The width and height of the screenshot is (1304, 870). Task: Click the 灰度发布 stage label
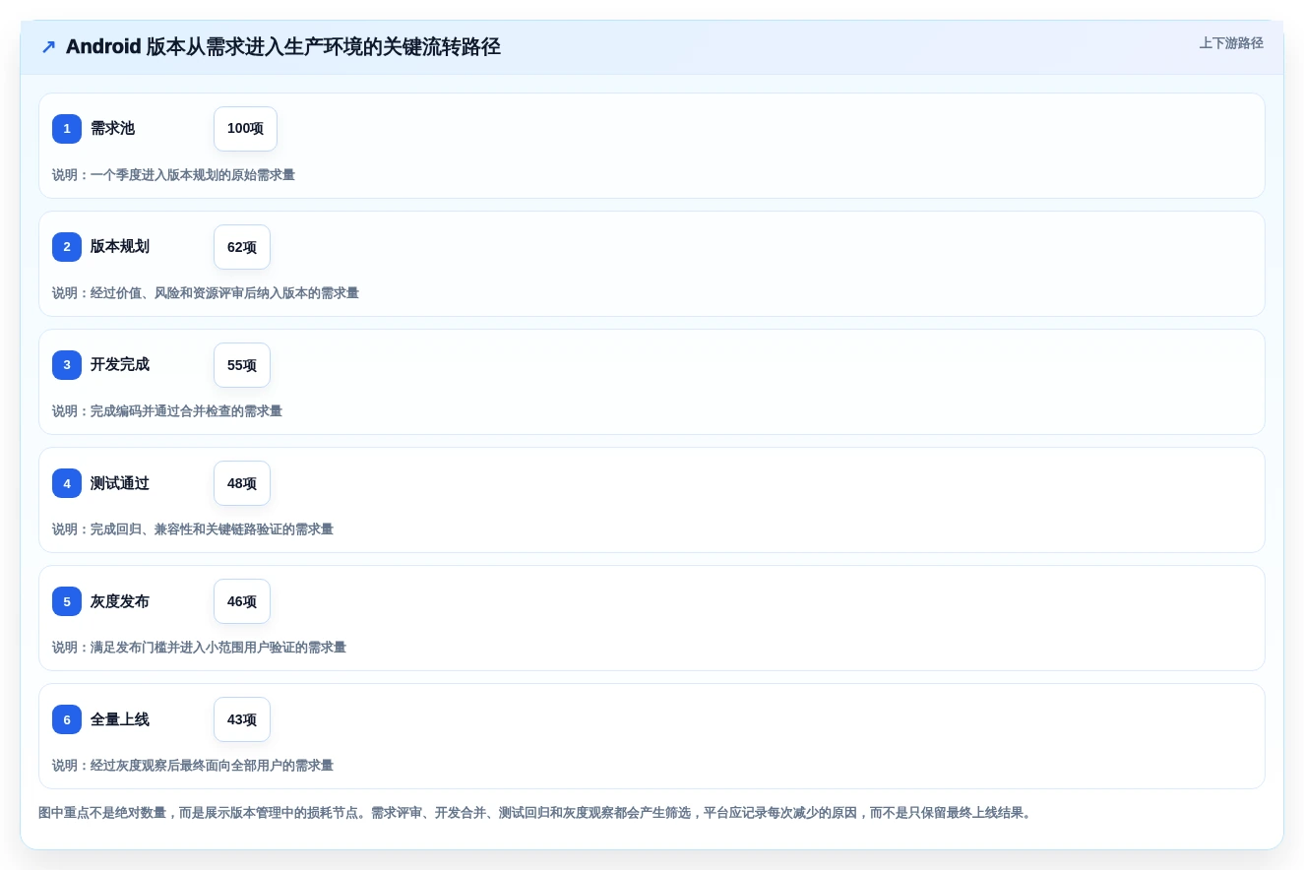pyautogui.click(x=120, y=601)
